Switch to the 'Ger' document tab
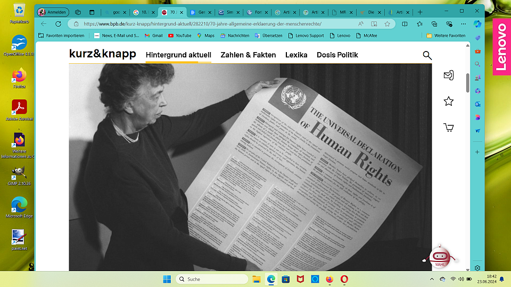511x287 pixels. (201, 12)
